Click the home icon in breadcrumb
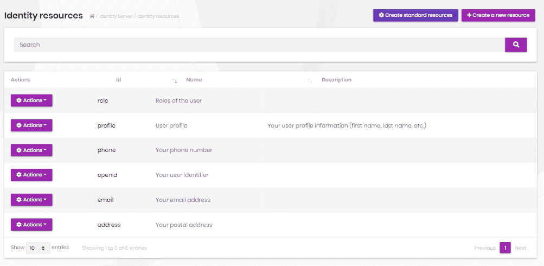The image size is (544, 266). [92, 16]
